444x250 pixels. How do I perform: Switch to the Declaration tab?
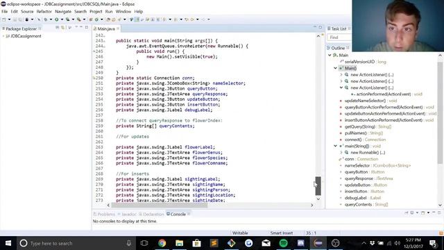pyautogui.click(x=151, y=214)
